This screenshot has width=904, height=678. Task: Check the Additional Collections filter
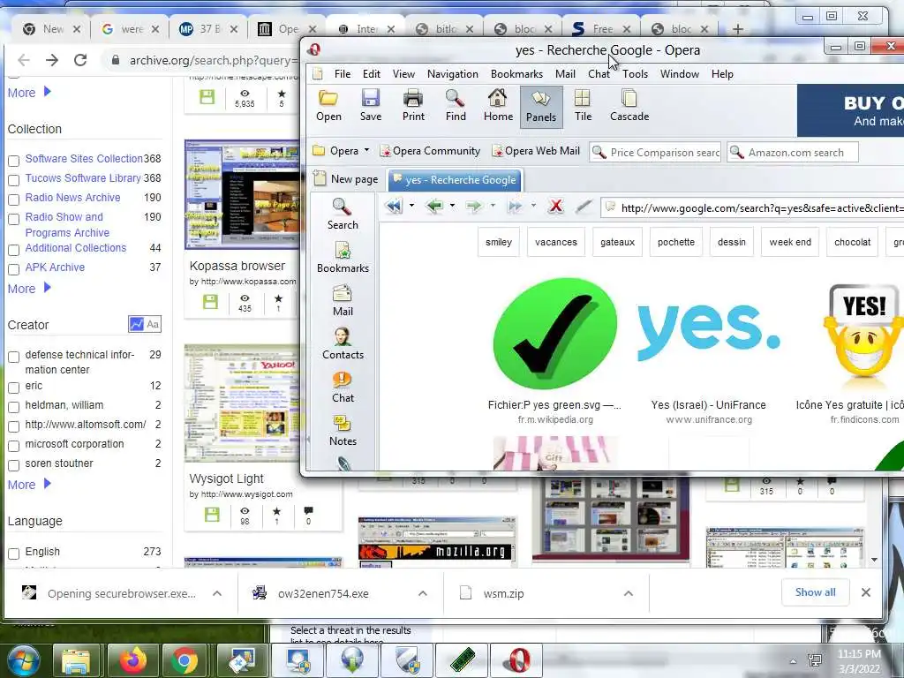coord(14,250)
